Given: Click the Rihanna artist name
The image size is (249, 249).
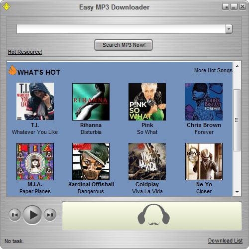Looking at the screenshot, I should click(91, 125).
